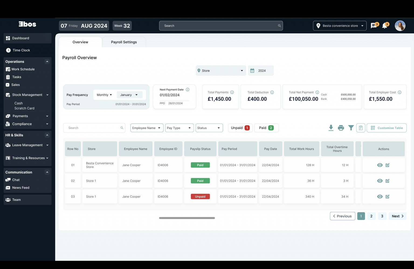This screenshot has width=414, height=269.
Task: Open the filter icon next to print
Action: (351, 128)
